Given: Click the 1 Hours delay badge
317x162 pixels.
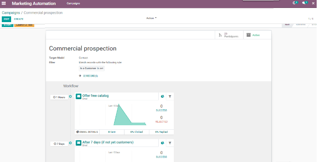Looking at the screenshot, I should (x=59, y=97).
